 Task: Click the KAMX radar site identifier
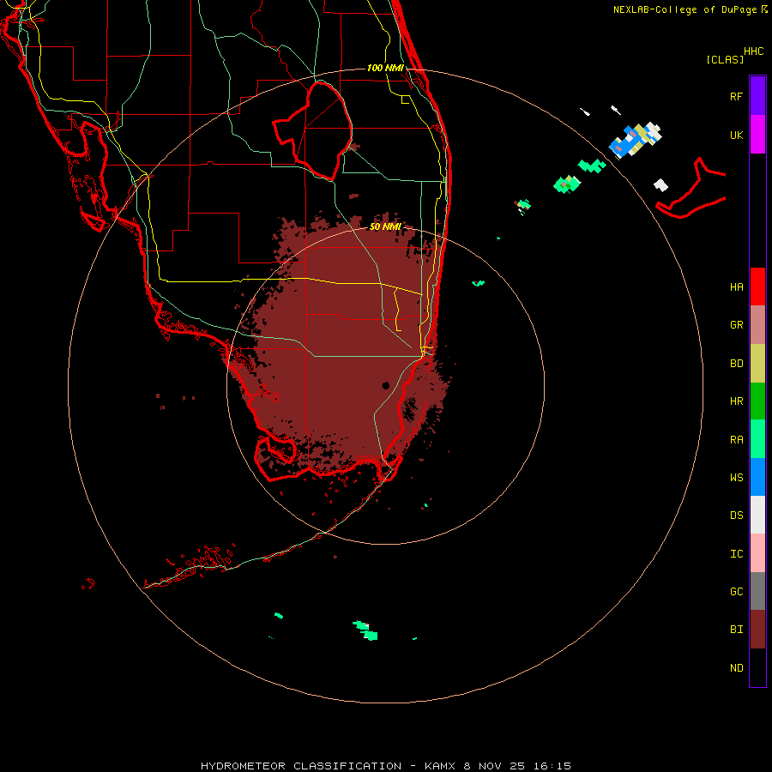coord(441,766)
